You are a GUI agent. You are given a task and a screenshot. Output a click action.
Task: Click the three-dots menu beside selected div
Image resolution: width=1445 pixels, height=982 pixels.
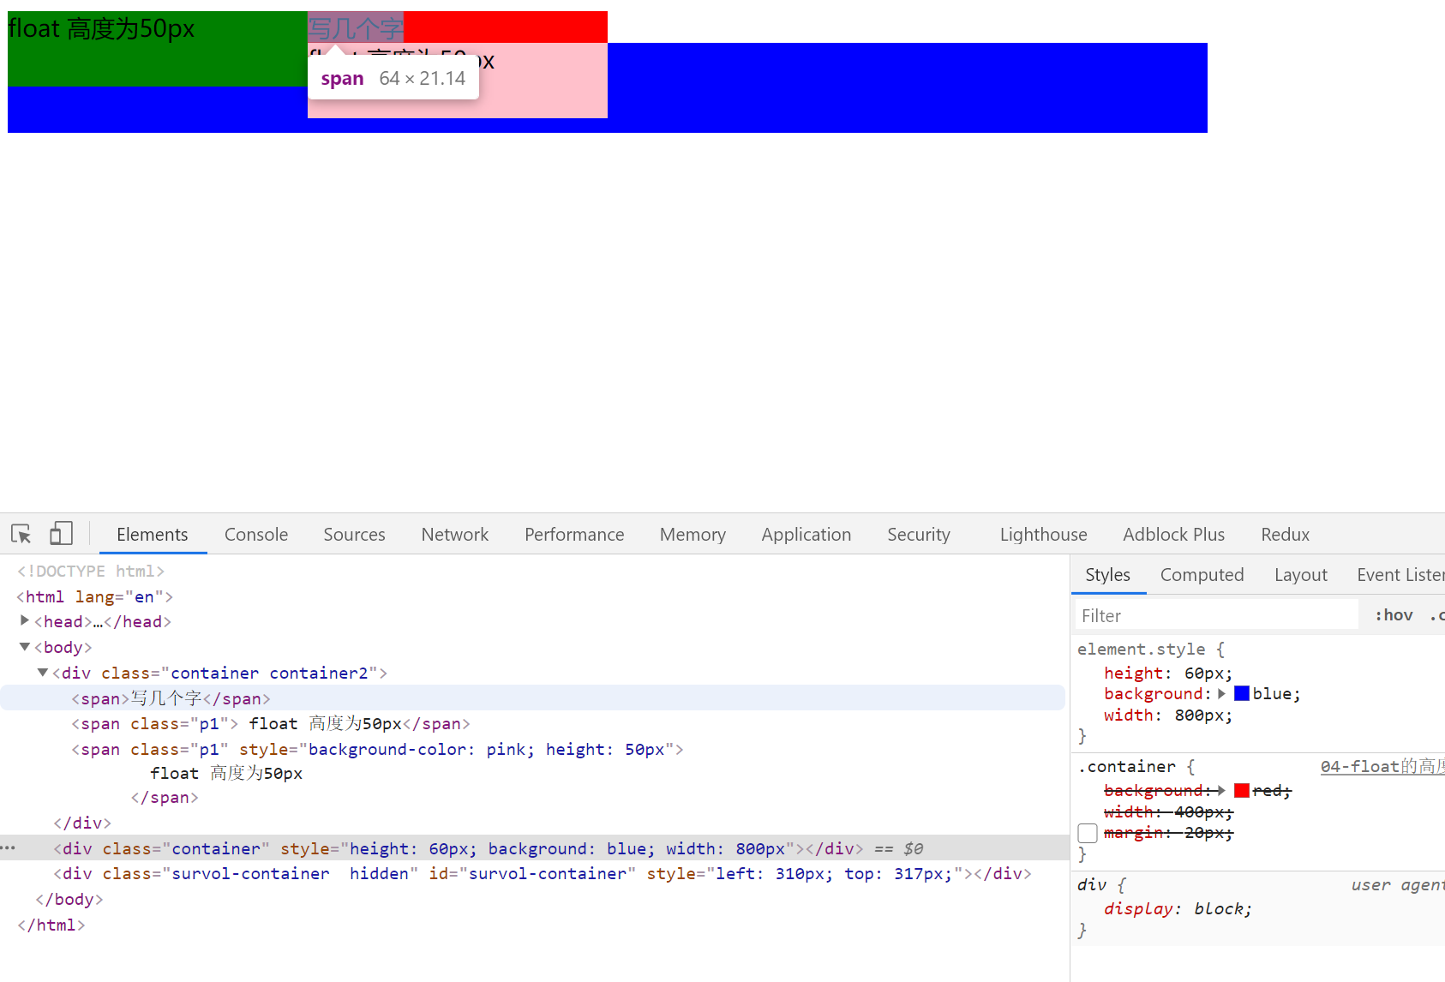coord(9,848)
